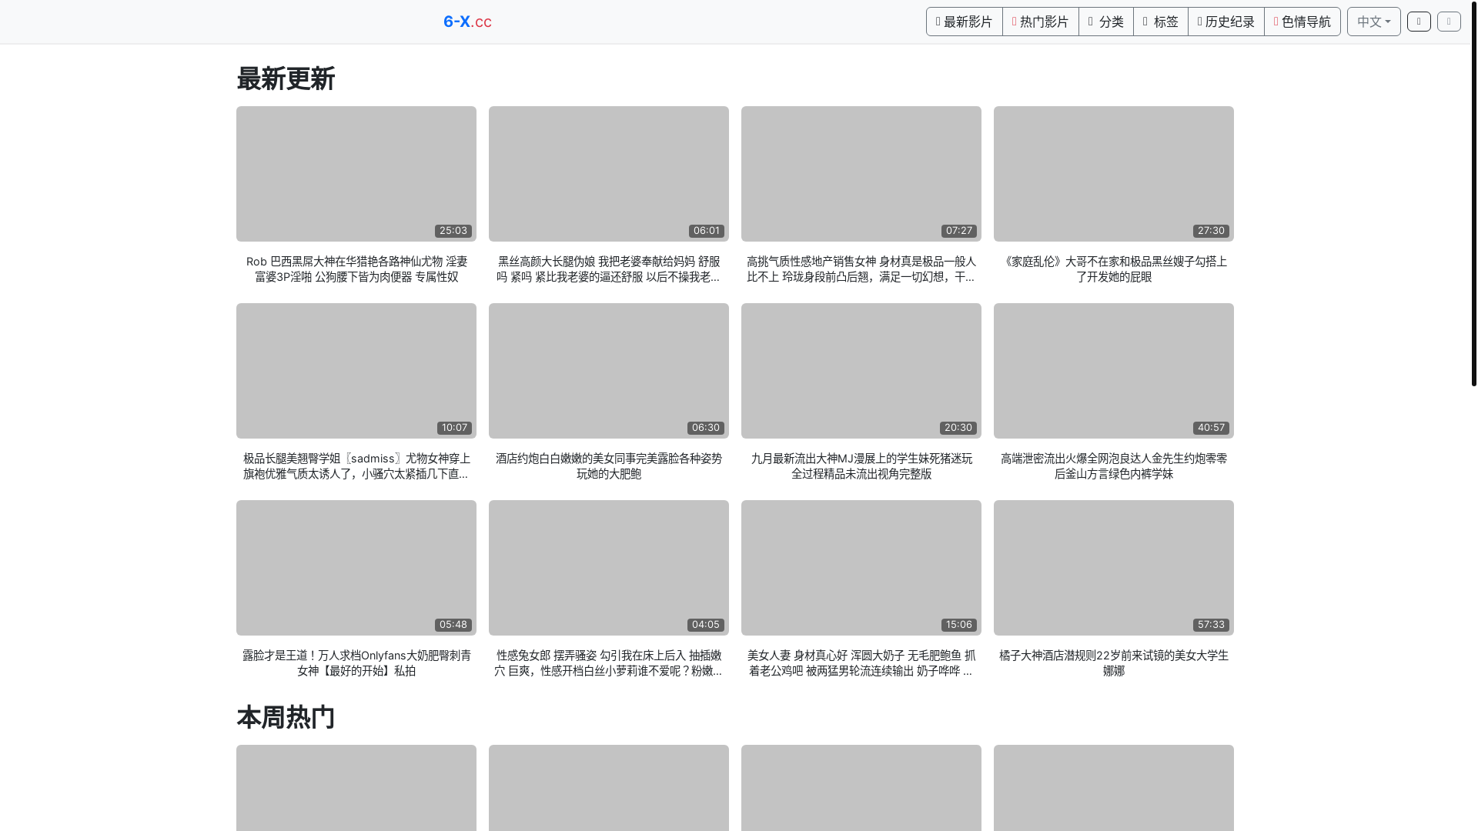Open the video thumbnail with duration 20:30

[x=861, y=371]
